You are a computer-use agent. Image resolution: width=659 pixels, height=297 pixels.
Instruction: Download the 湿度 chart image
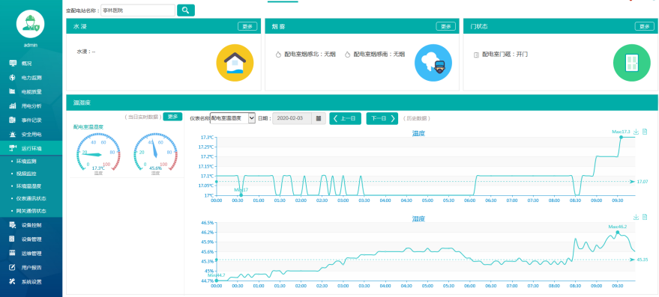(x=636, y=217)
